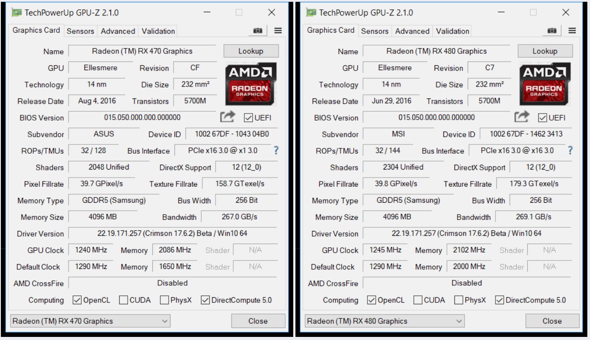Click Close button in RX 480 window

coord(552,321)
